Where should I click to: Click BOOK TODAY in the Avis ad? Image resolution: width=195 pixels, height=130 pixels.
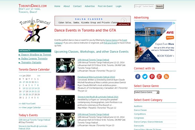tap(165, 56)
